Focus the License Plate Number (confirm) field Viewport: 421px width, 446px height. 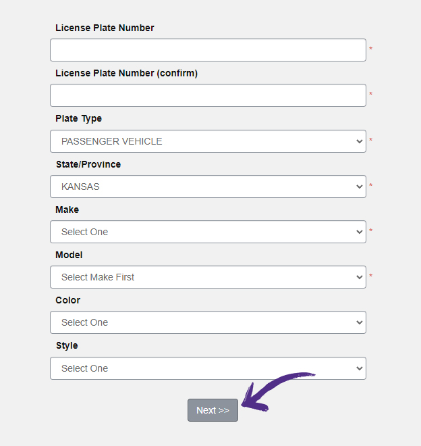coord(208,95)
